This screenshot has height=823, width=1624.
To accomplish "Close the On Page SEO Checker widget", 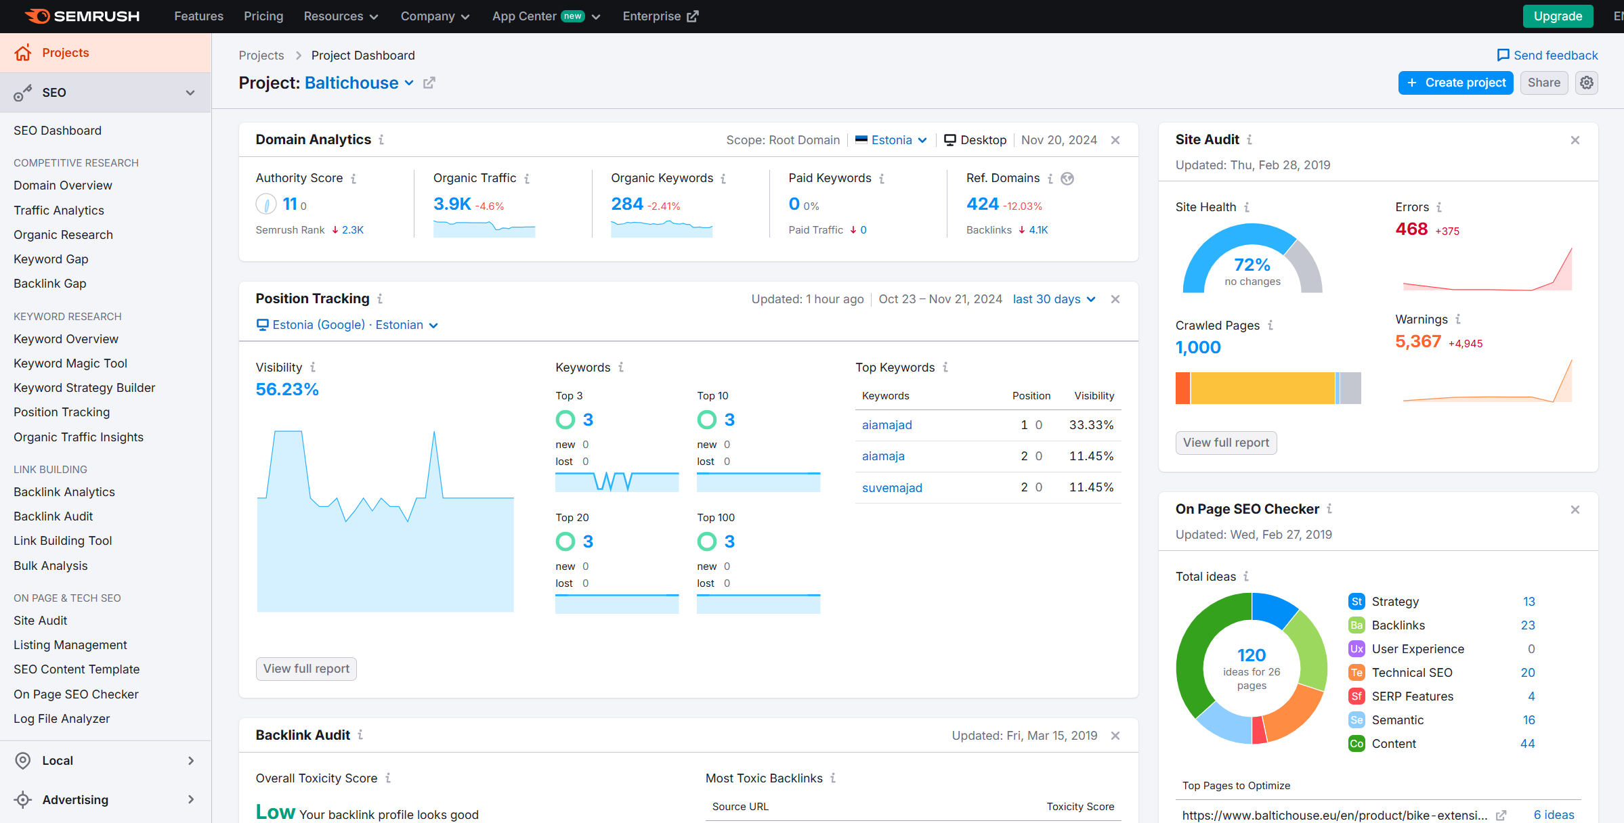I will click(x=1575, y=510).
